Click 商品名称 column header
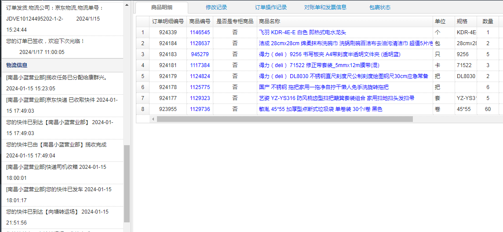The width and height of the screenshot is (503, 232). point(345,21)
